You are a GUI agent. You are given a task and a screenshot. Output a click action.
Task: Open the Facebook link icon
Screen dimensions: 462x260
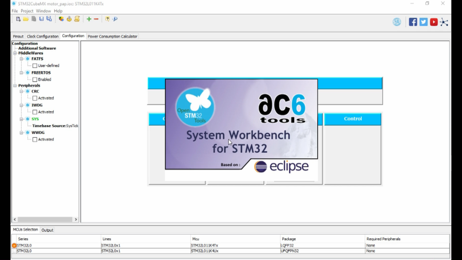[413, 22]
